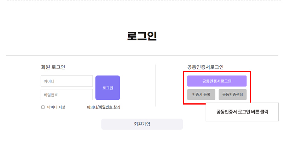Select the 인증서 등록 button
This screenshot has width=287, height=157.
coord(201,94)
